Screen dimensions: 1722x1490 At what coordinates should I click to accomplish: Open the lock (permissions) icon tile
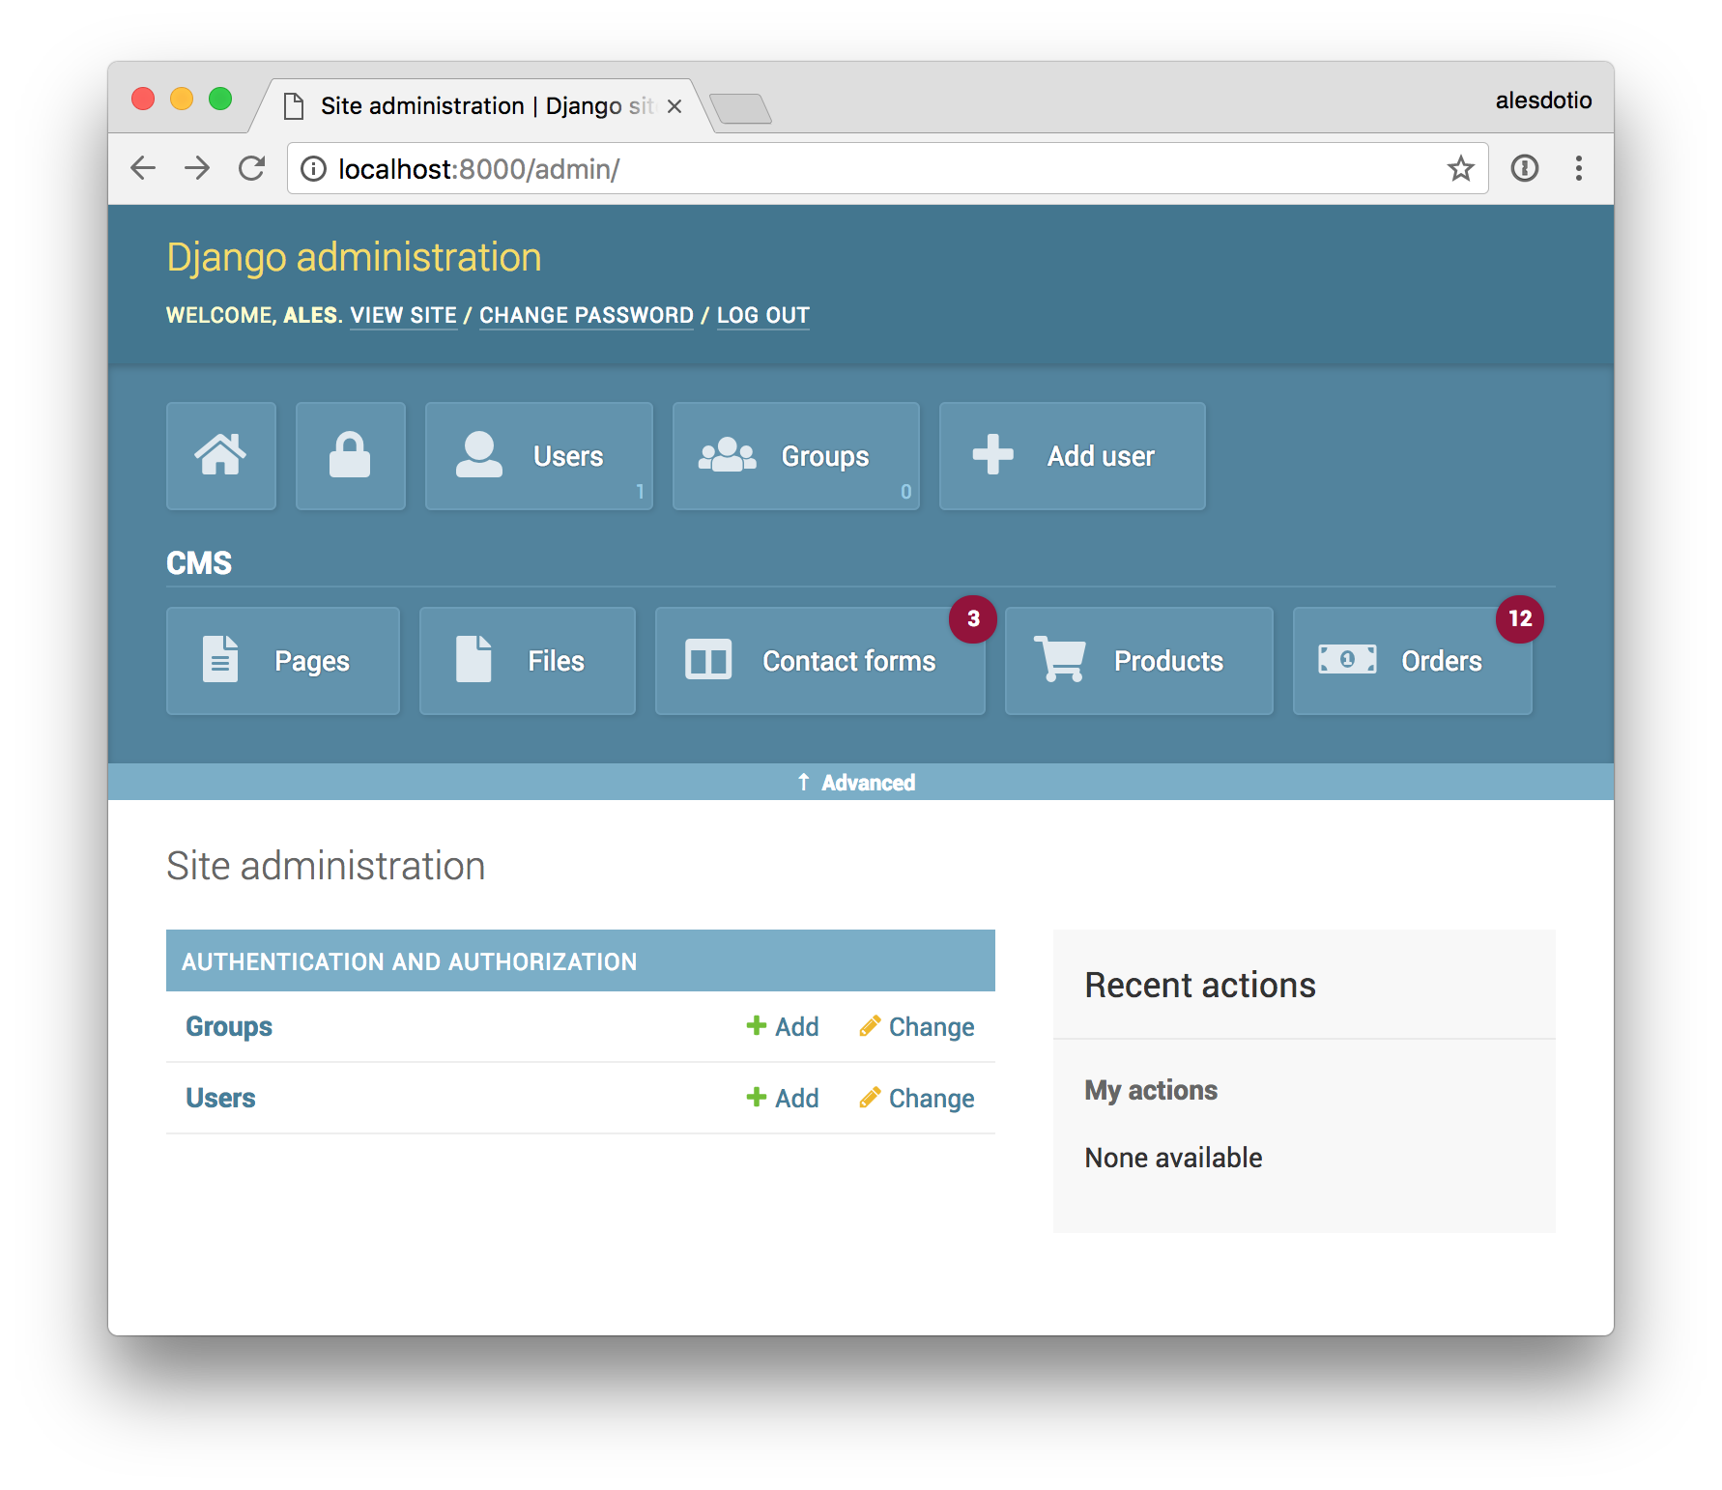tap(350, 455)
